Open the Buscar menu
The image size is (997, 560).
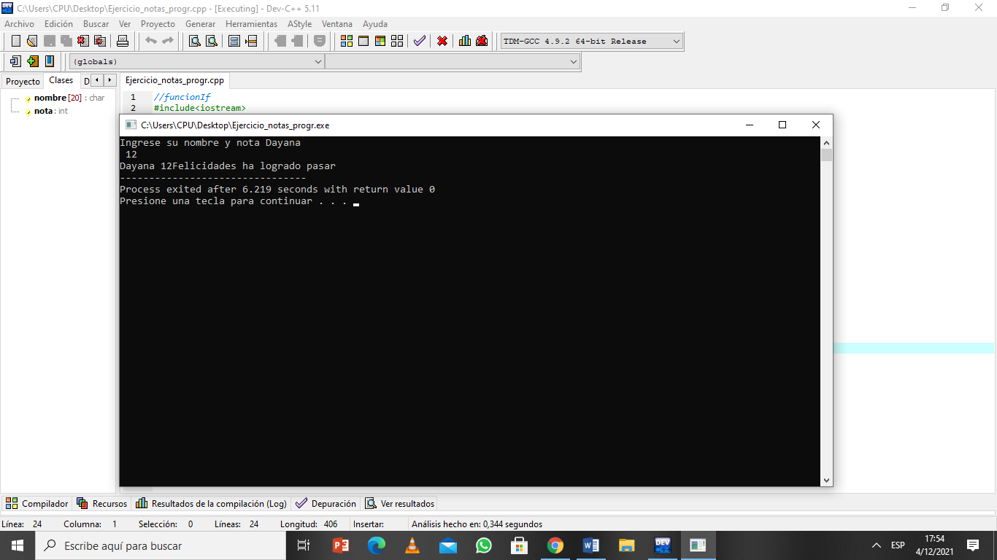click(96, 24)
